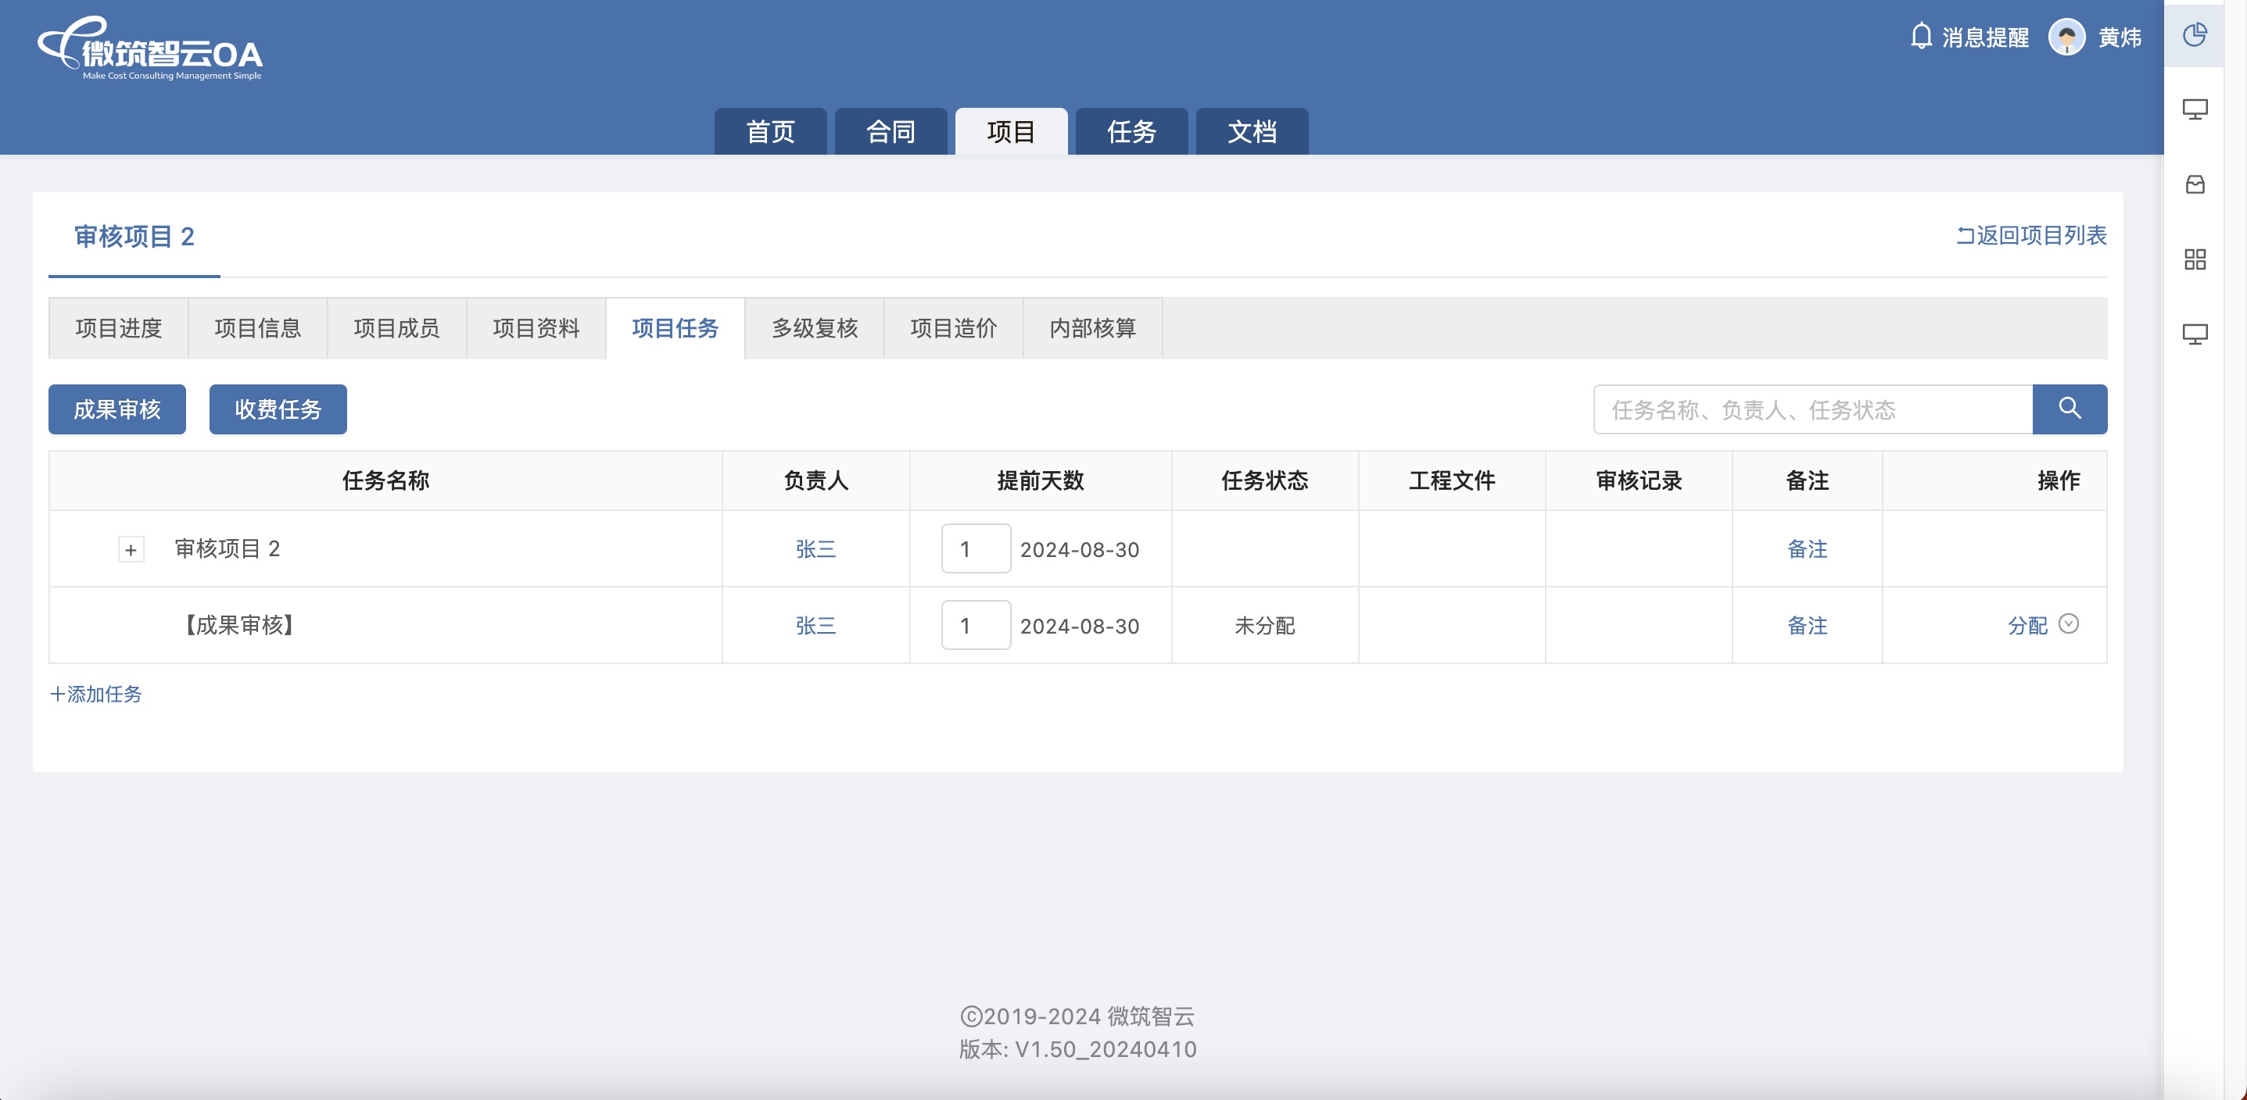Click 分配 in the 成果审核 row
Image resolution: width=2247 pixels, height=1100 pixels.
[x=2027, y=626]
